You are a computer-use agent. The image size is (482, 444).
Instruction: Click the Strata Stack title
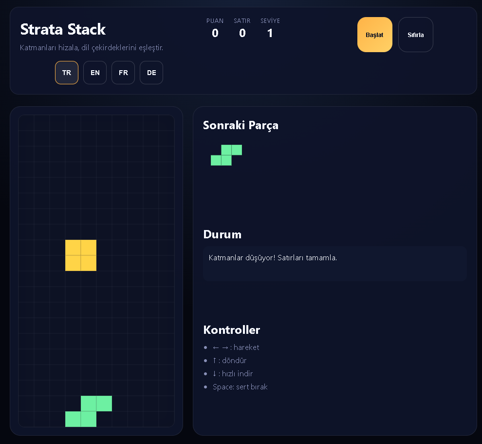click(63, 29)
